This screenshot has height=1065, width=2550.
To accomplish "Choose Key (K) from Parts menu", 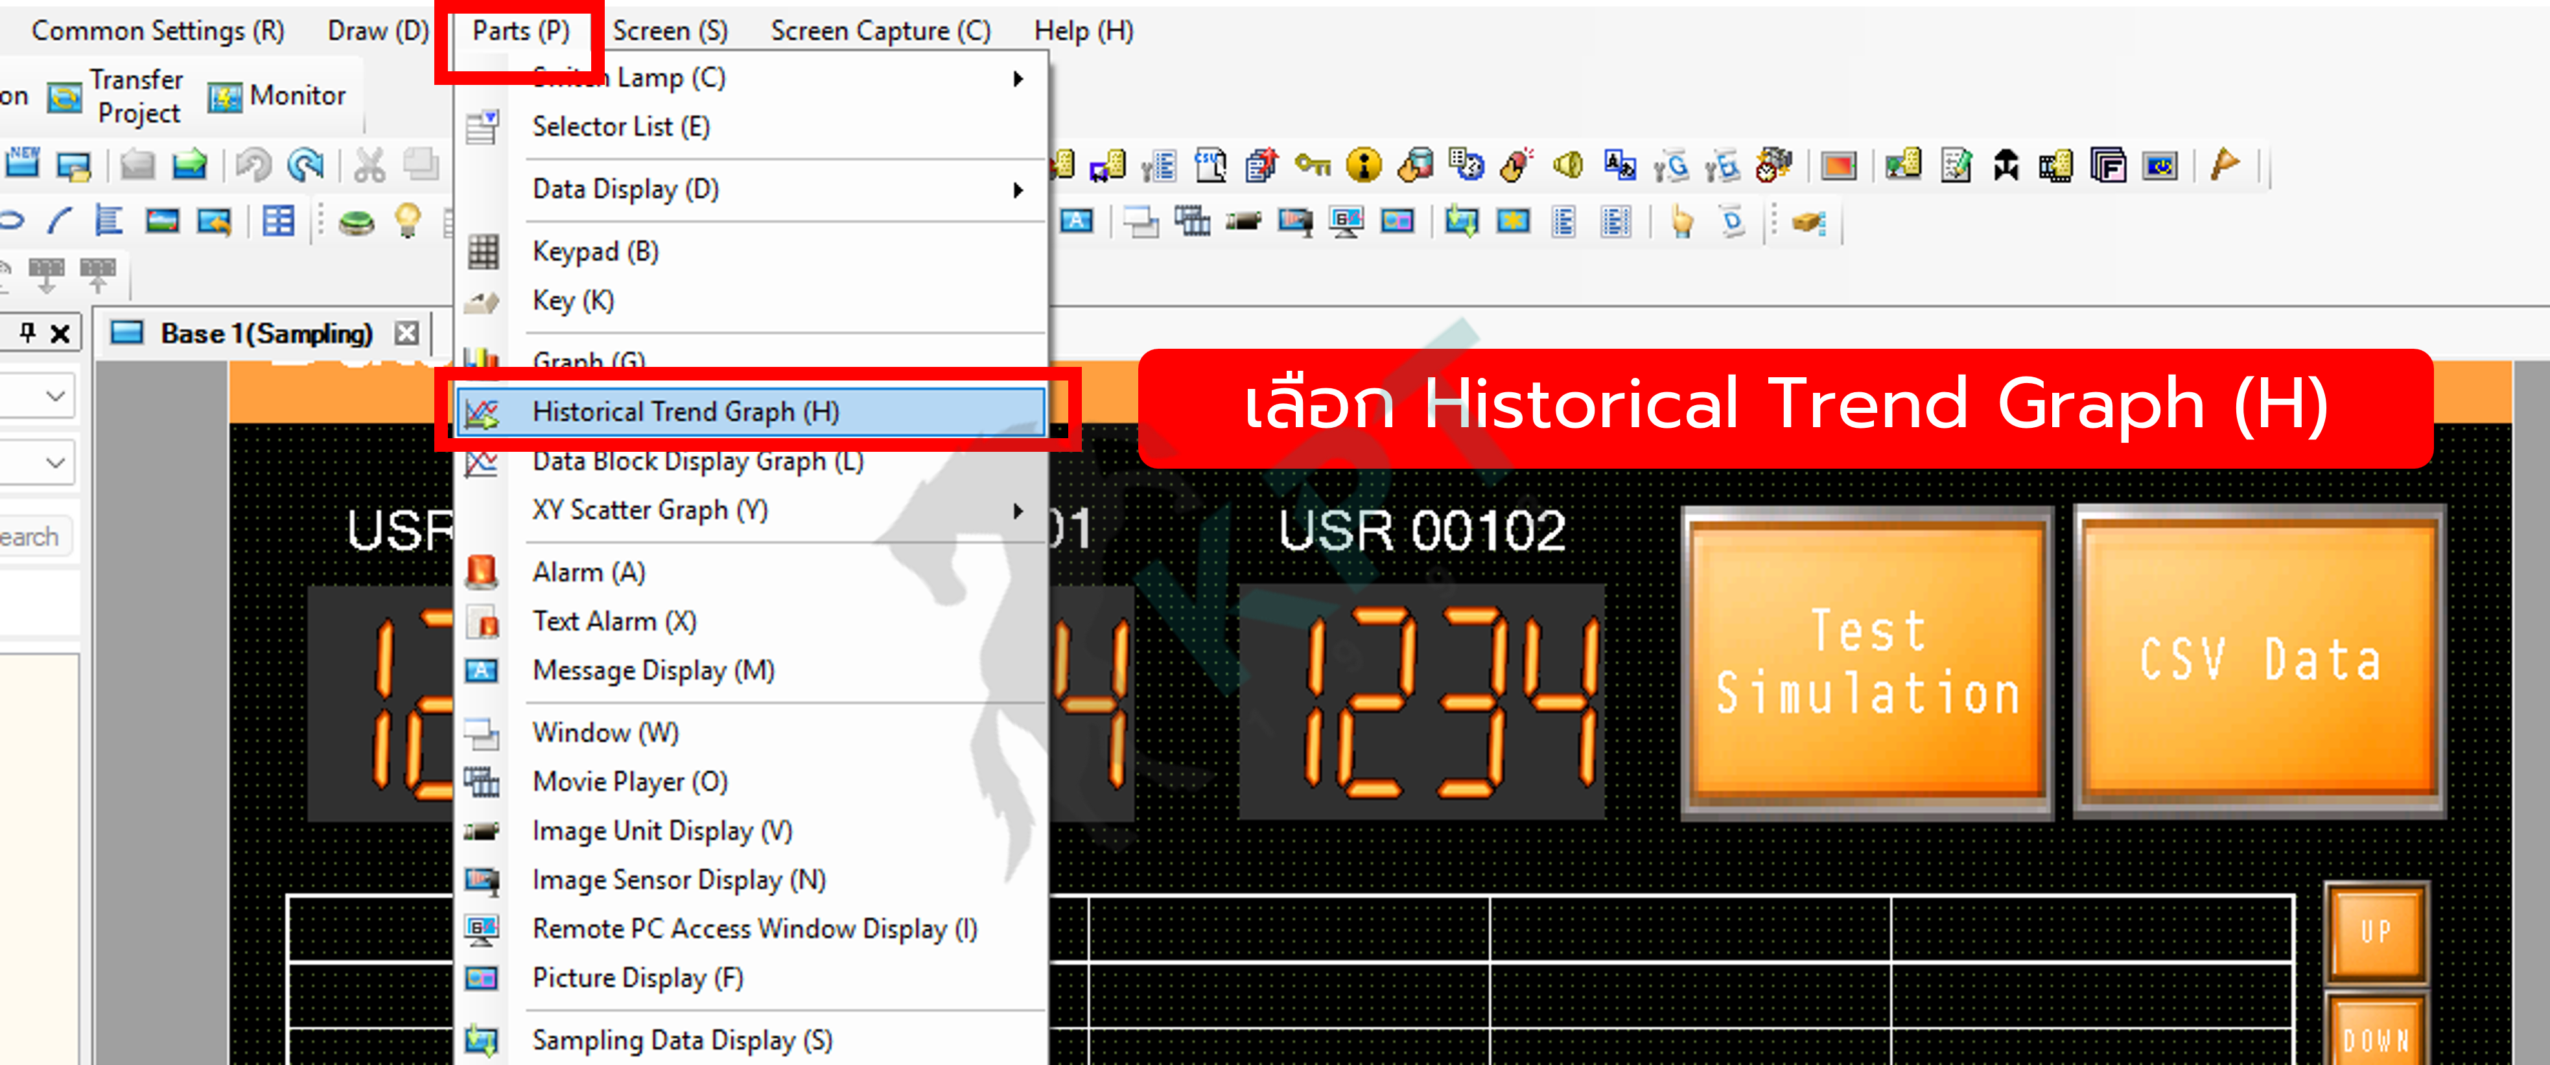I will [x=751, y=301].
